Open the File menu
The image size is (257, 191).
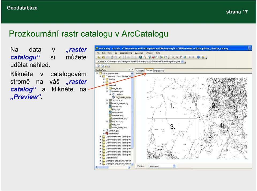pos(98,53)
